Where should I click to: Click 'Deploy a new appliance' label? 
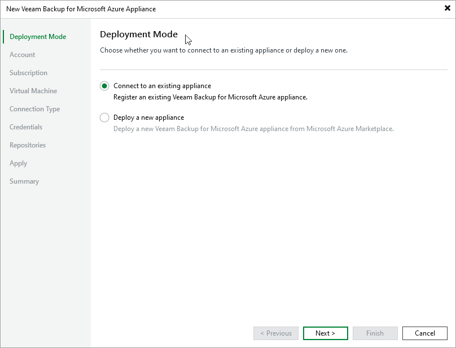point(148,118)
